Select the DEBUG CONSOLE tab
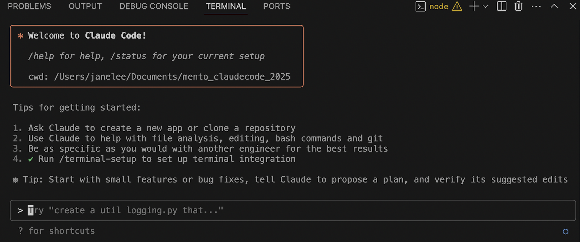 154,6
